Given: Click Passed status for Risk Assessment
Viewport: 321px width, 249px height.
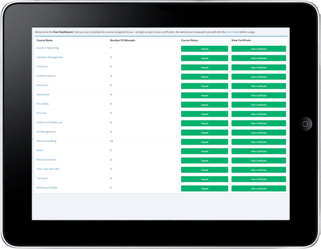Looking at the screenshot, I should pos(204,161).
